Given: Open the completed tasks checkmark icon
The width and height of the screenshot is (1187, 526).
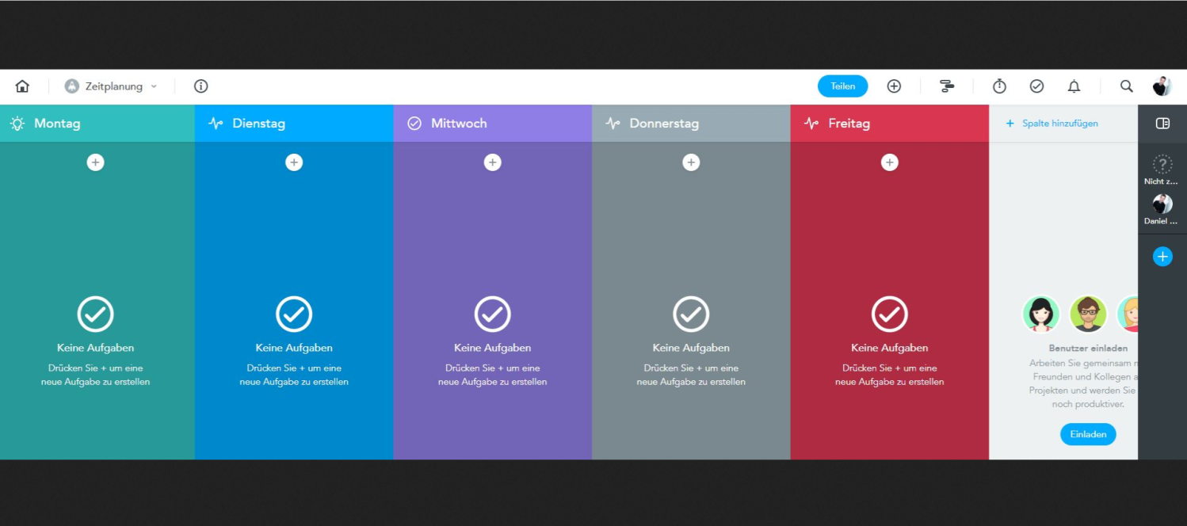Looking at the screenshot, I should click(x=1036, y=86).
